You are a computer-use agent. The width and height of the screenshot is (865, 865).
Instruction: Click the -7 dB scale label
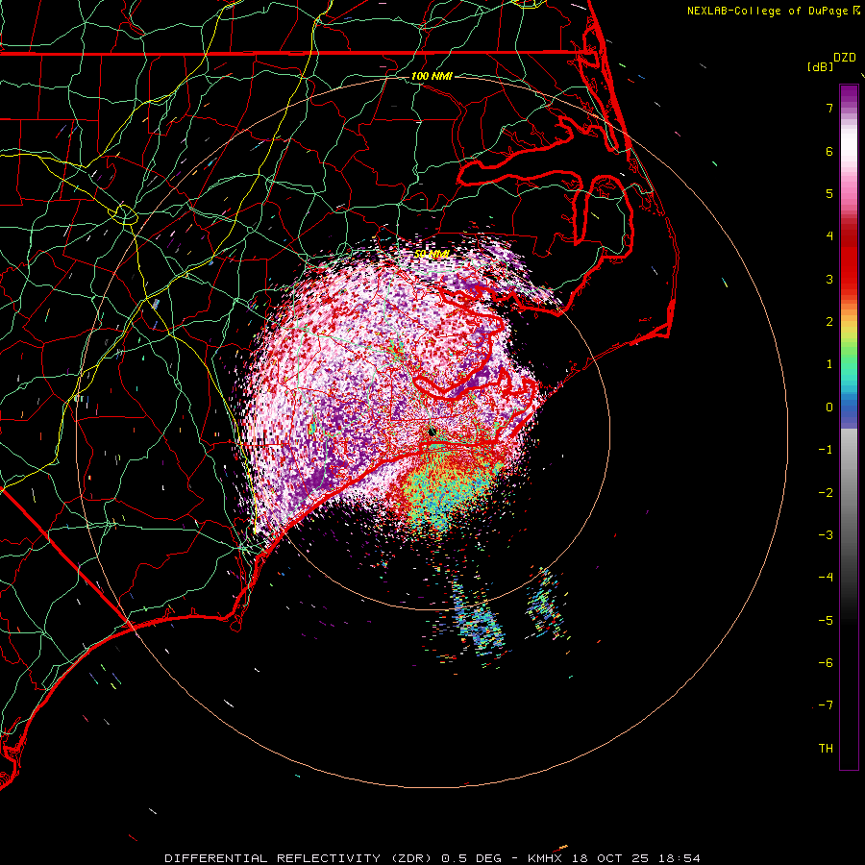click(826, 705)
